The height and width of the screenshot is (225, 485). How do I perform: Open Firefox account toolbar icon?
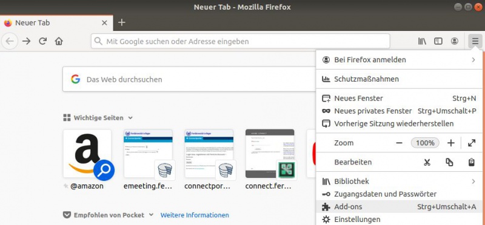click(454, 41)
